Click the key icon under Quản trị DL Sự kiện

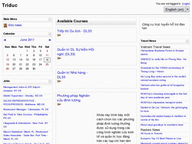tap(59, 58)
